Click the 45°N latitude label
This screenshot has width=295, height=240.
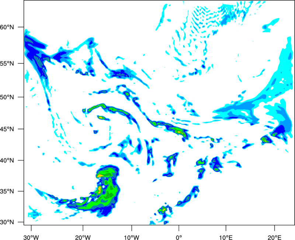tap(7, 129)
